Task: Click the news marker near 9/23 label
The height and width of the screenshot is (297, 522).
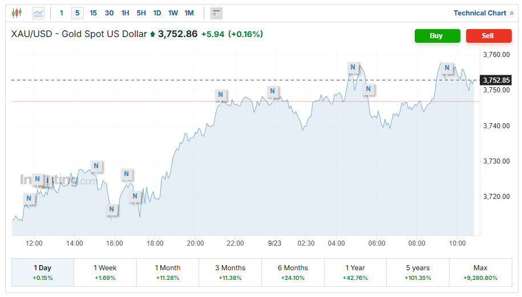Action: [x=273, y=91]
